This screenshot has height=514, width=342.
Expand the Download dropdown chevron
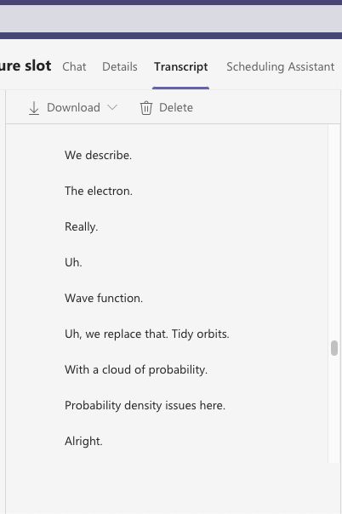112,107
